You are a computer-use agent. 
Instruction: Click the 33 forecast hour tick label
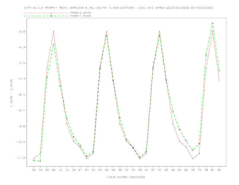[x=107, y=170]
